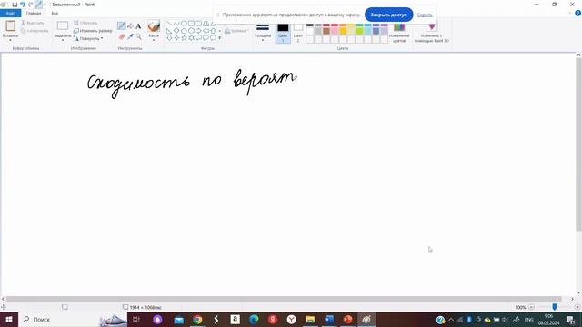Pick the lime green color swatch
The image size is (582, 327).
click(359, 30)
